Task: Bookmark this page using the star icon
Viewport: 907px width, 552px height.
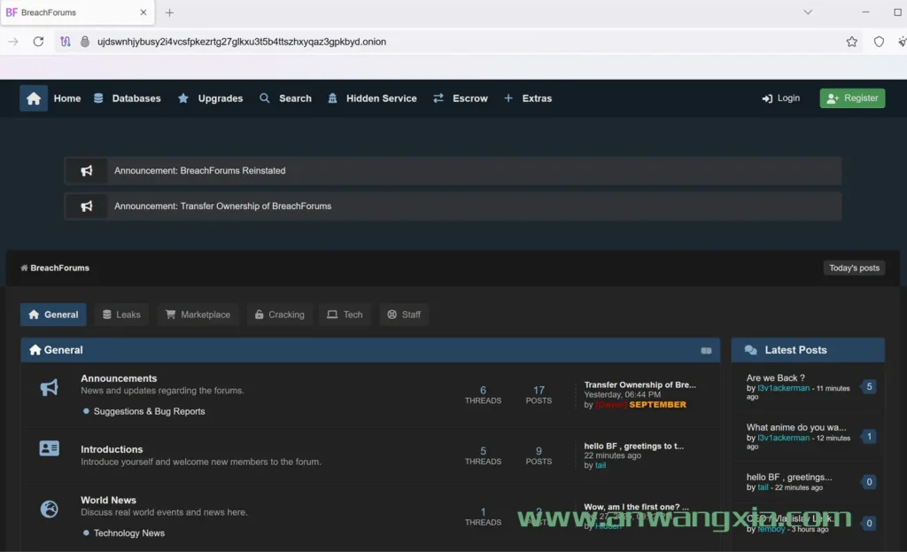Action: click(x=851, y=42)
